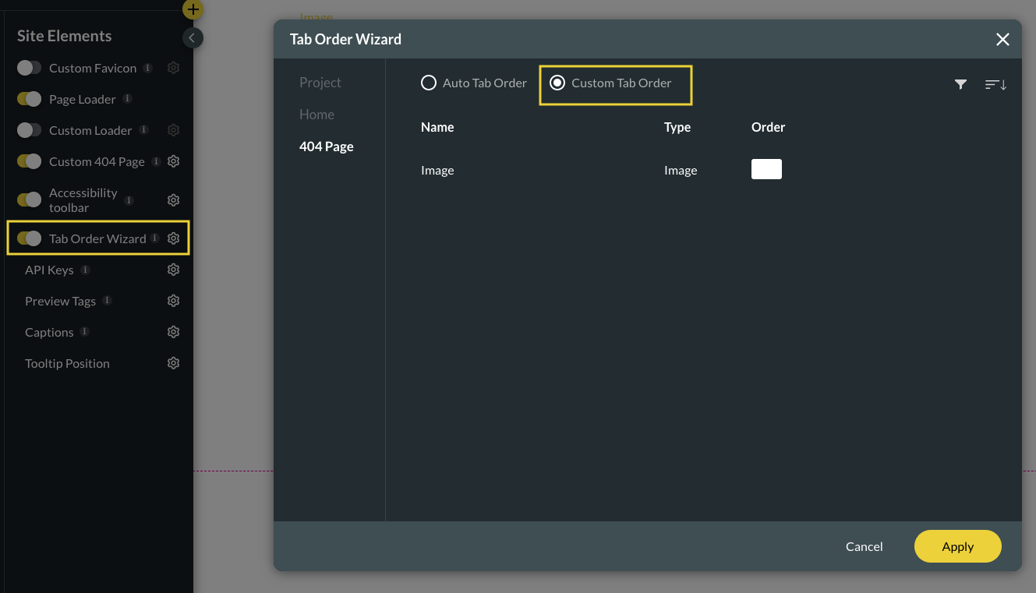The width and height of the screenshot is (1036, 593).
Task: Toggle the Custom Loader switch
Action: click(29, 130)
